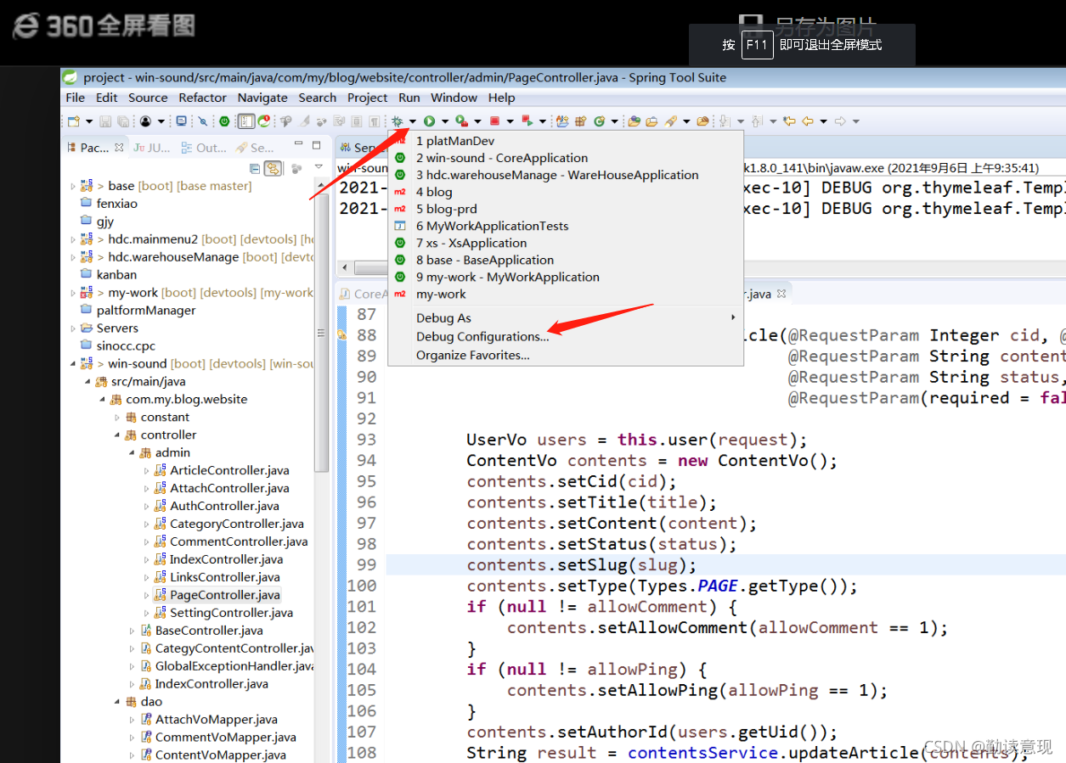
Task: Expand the constant package node
Action: (117, 417)
